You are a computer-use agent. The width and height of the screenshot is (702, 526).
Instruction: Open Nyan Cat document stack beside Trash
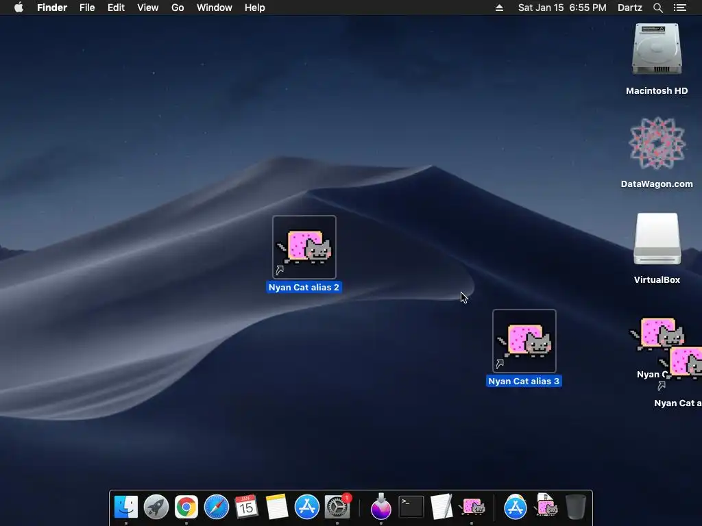click(546, 505)
